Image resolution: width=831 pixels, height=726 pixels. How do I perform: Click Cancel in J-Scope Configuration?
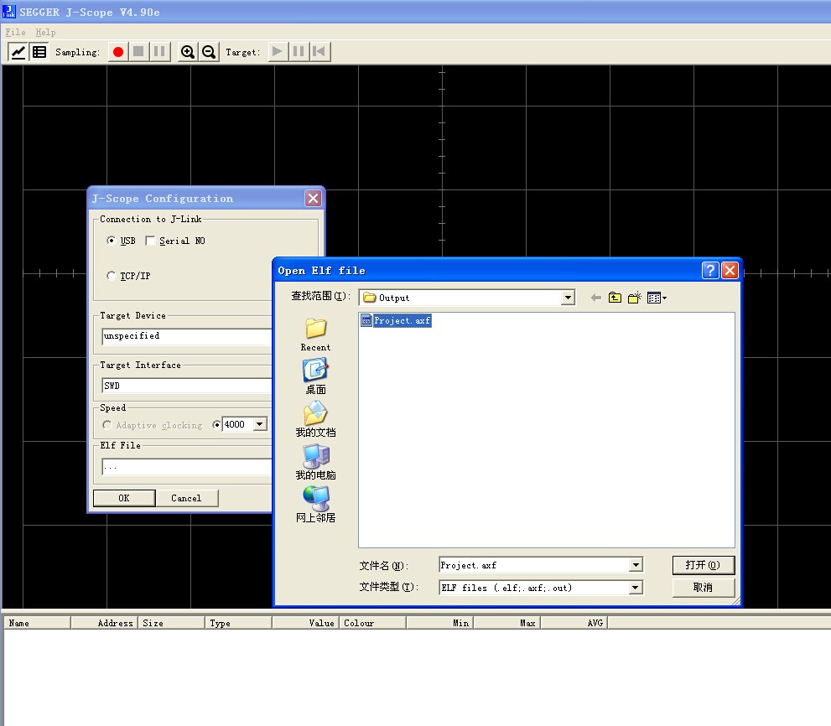point(186,498)
